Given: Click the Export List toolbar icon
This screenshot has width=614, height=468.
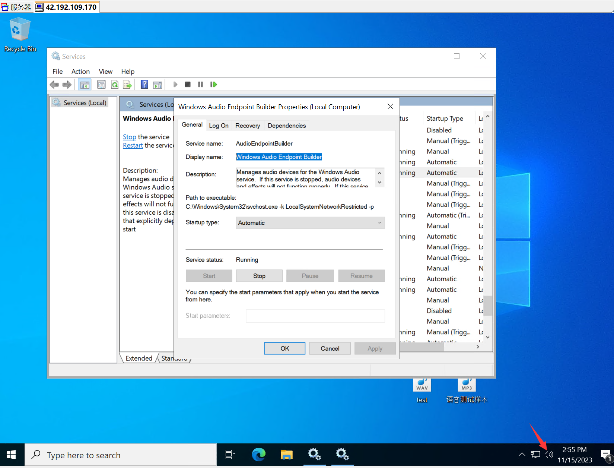Looking at the screenshot, I should pyautogui.click(x=127, y=85).
